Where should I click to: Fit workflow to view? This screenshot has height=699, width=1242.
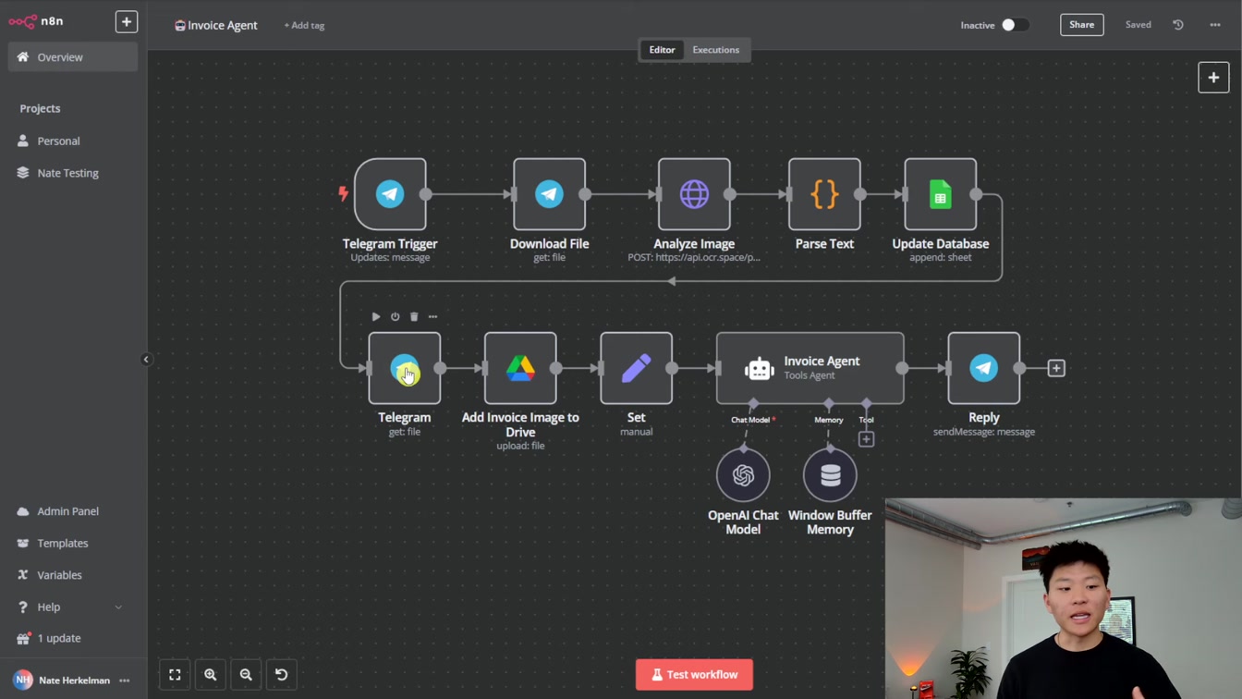pyautogui.click(x=175, y=675)
